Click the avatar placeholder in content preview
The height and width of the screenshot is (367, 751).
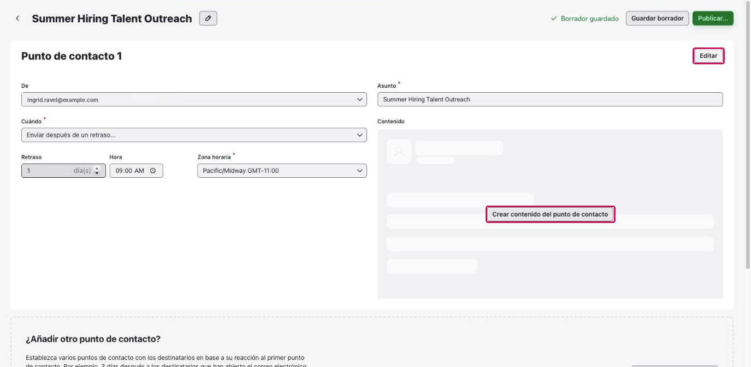(399, 152)
